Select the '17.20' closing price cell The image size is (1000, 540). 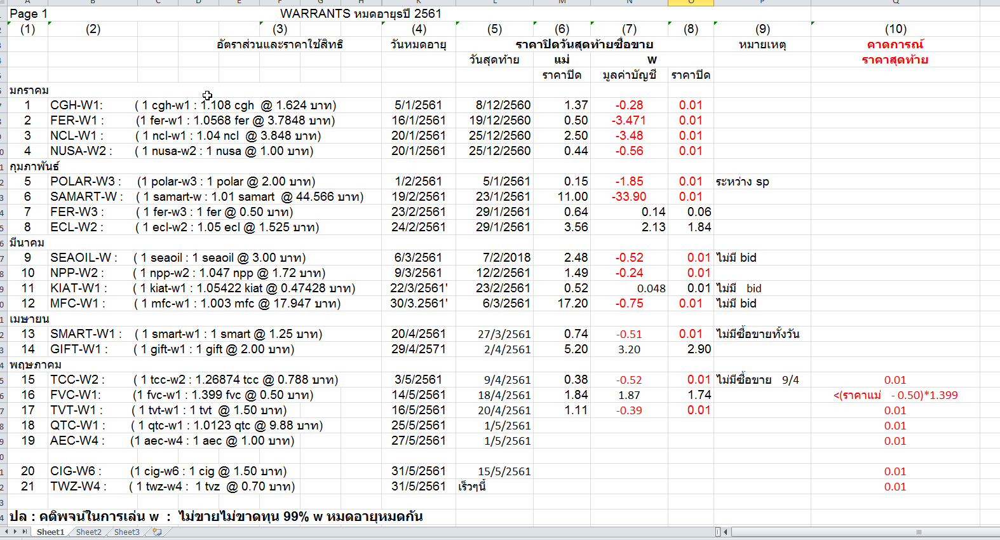(572, 303)
